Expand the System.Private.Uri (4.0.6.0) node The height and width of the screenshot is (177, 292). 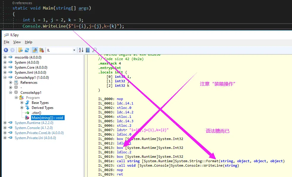click(5, 138)
